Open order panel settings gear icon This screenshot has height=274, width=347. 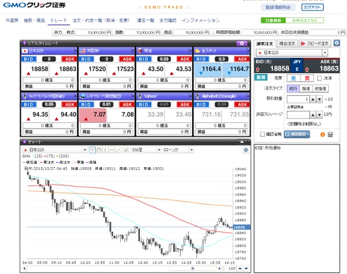click(x=337, y=43)
